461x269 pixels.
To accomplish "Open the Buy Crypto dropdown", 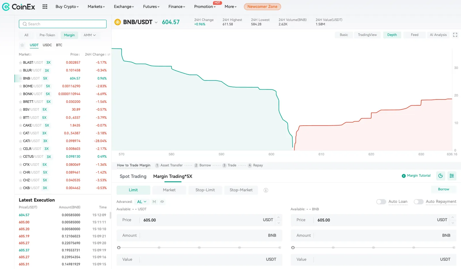I will 67,7.
